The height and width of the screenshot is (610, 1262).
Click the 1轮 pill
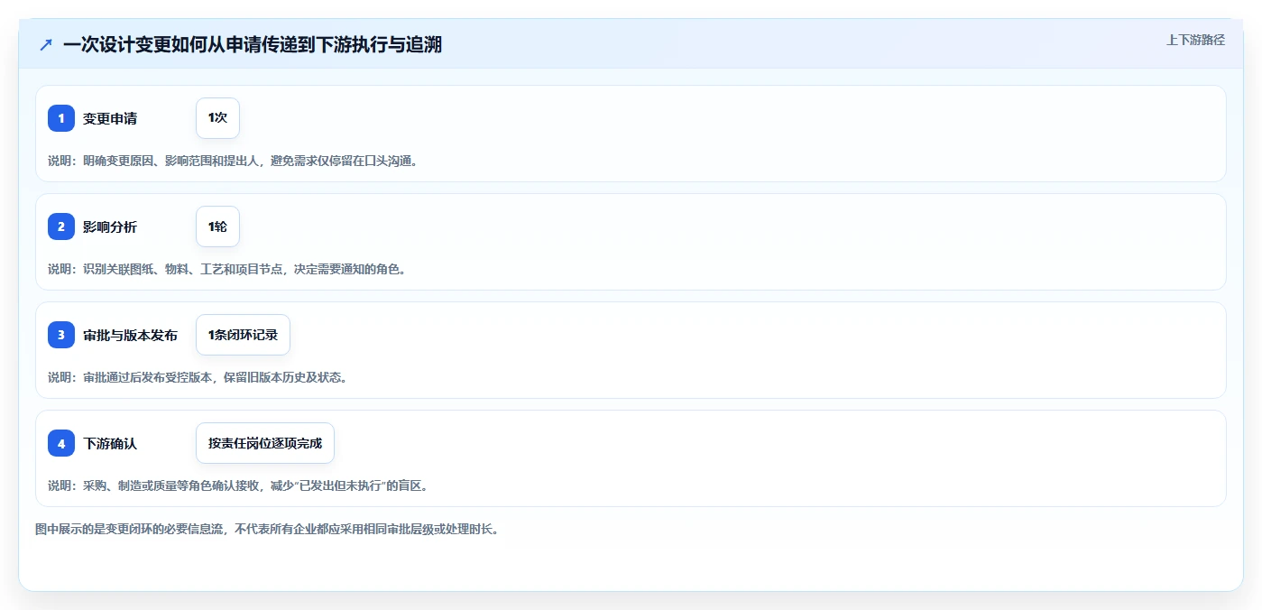click(217, 226)
